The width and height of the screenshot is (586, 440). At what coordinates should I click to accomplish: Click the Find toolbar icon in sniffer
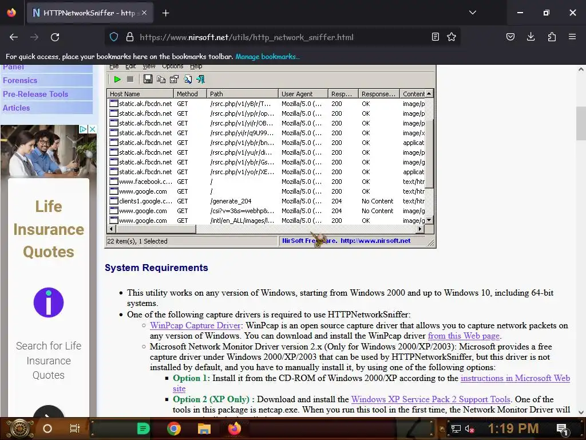pos(188,79)
